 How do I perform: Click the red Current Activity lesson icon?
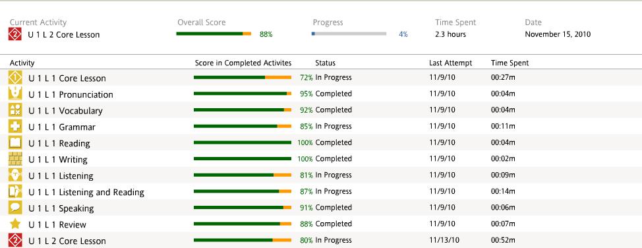tap(15, 34)
